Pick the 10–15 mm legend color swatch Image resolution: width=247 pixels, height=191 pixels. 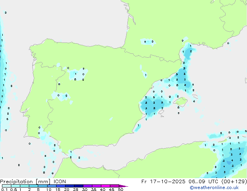pos(52,186)
